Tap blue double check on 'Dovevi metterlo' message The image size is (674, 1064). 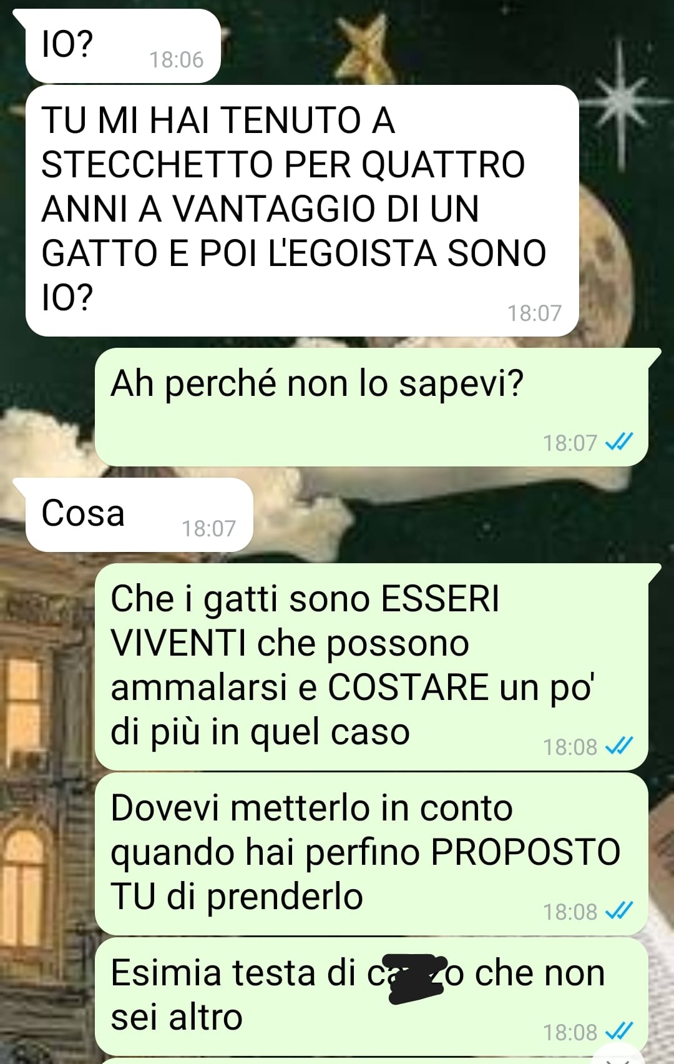point(619,911)
